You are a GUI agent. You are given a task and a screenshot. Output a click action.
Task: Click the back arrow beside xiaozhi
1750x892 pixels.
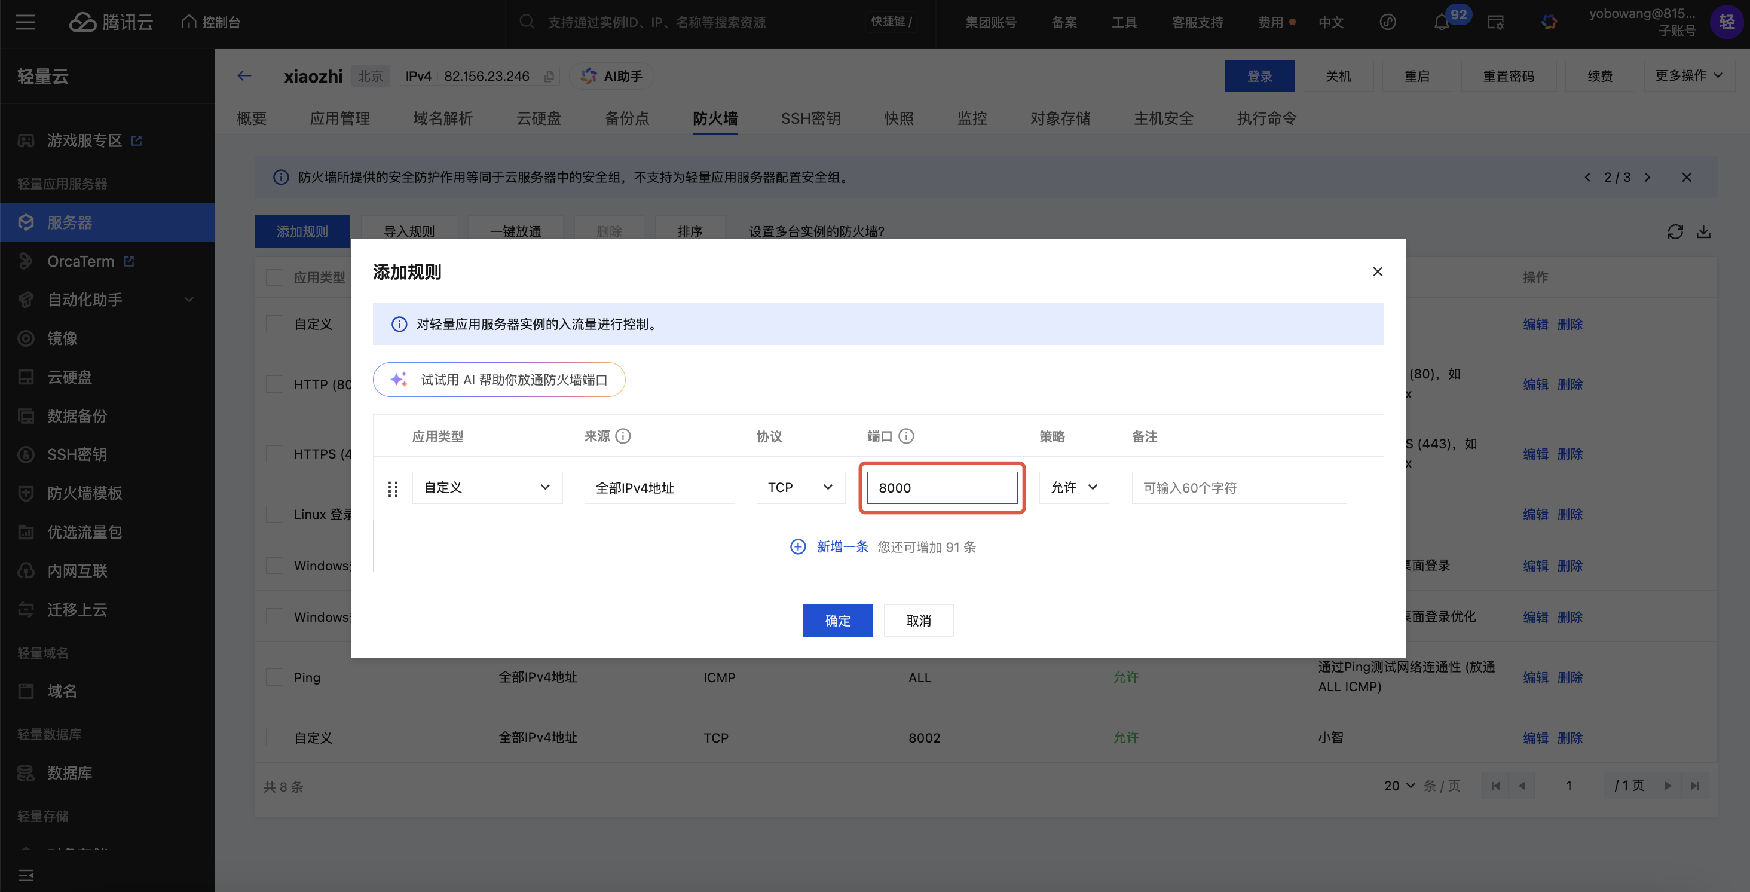click(244, 76)
